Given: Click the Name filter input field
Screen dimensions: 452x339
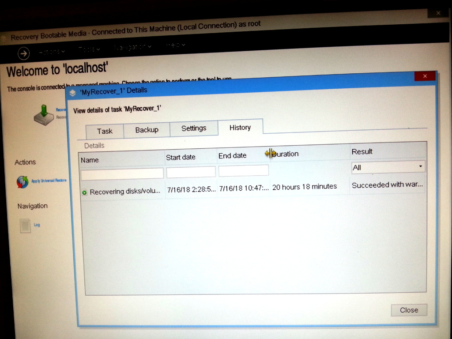Looking at the screenshot, I should pyautogui.click(x=122, y=173).
